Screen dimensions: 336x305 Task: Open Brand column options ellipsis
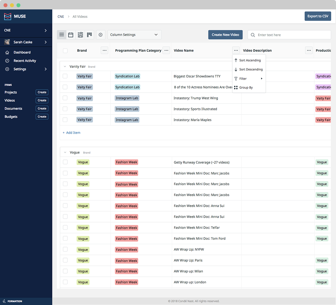pos(105,51)
